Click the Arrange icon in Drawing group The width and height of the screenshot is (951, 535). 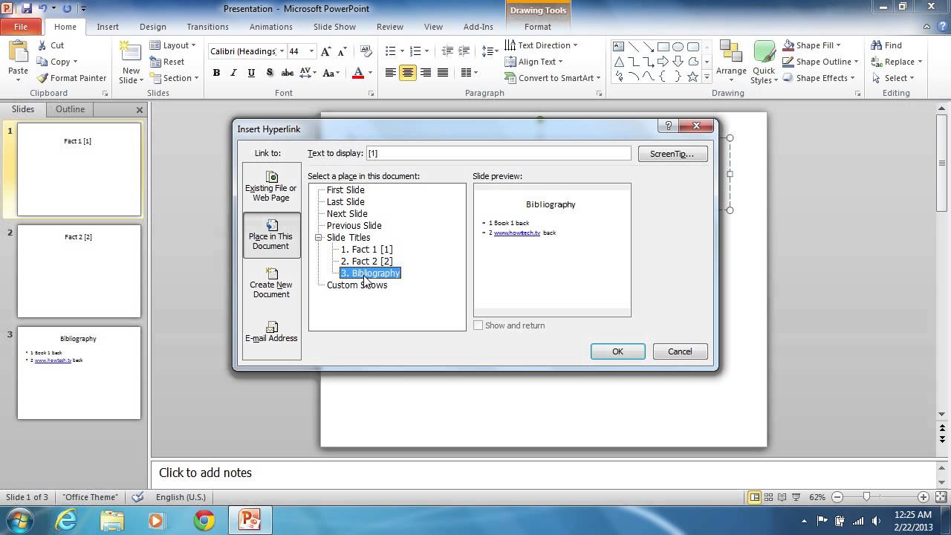click(x=731, y=61)
